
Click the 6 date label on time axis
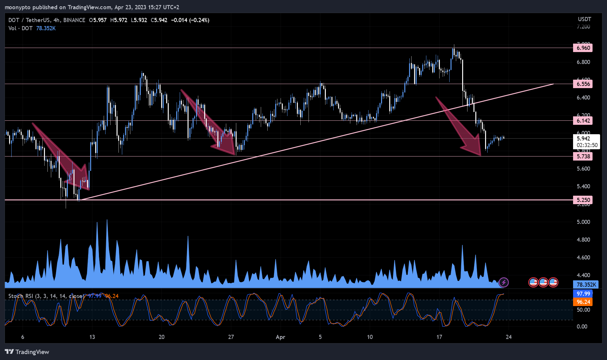coord(23,337)
